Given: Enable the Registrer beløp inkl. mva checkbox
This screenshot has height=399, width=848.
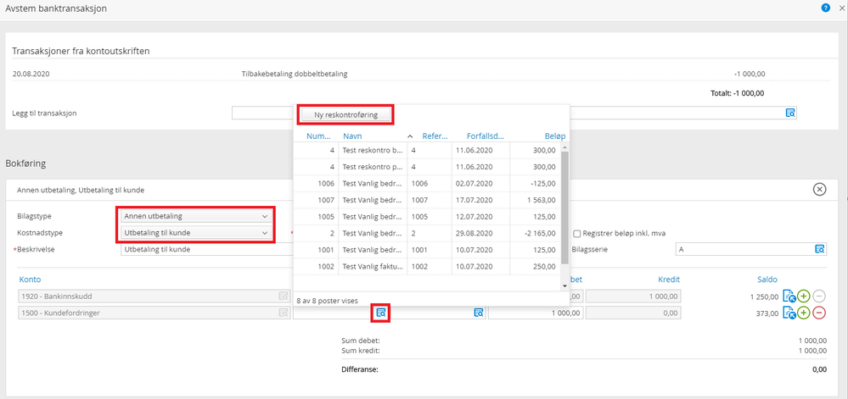Looking at the screenshot, I should (577, 234).
